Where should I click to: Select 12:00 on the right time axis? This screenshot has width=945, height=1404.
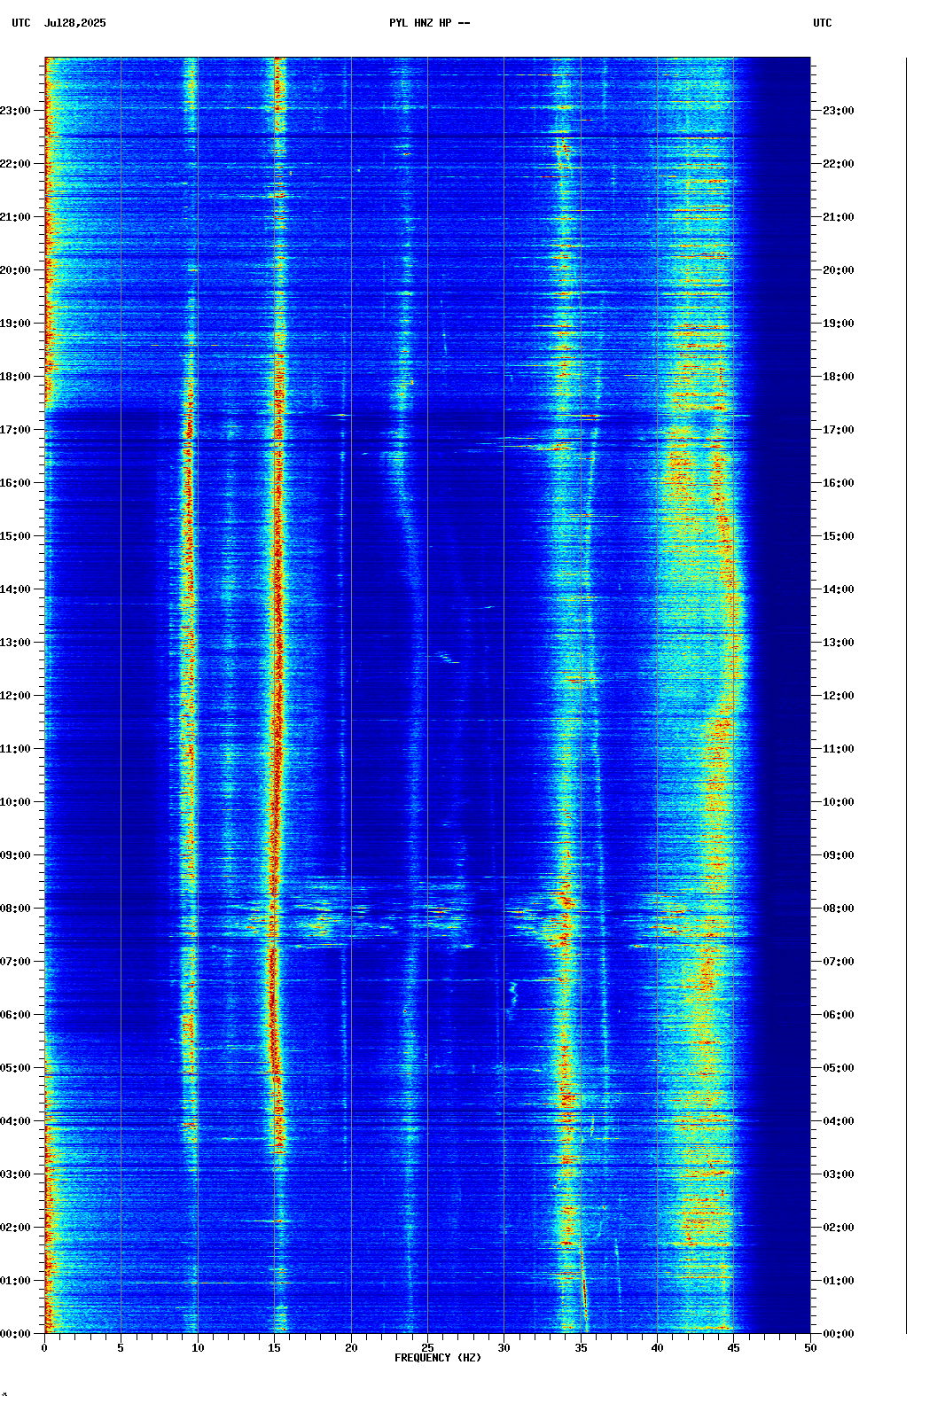(838, 696)
